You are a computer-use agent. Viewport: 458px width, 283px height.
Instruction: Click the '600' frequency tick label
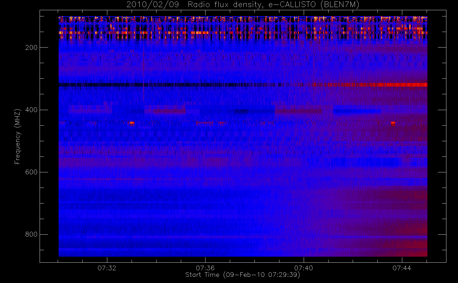[31, 172]
